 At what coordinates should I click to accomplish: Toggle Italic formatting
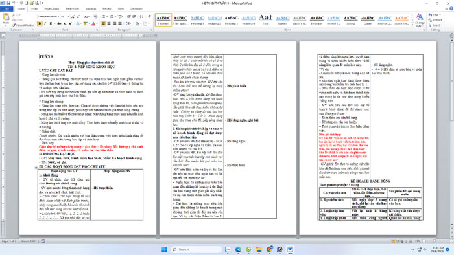(x=45, y=23)
